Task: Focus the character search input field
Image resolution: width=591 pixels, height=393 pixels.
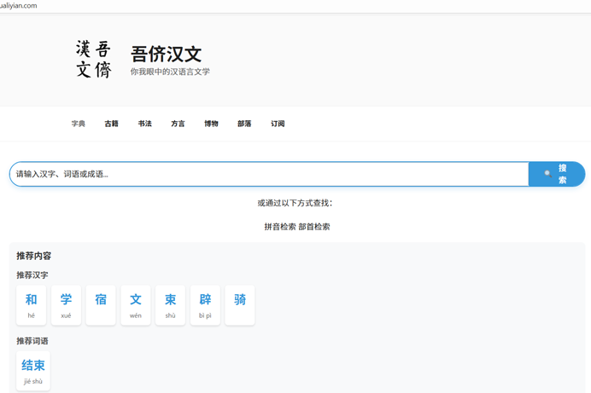Action: click(269, 174)
